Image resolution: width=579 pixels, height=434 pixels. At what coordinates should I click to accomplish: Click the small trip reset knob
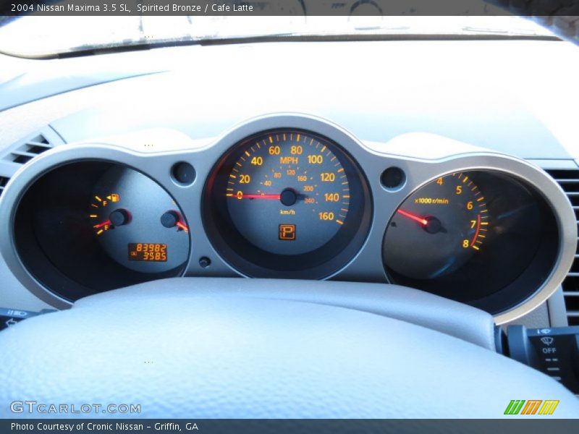click(204, 262)
